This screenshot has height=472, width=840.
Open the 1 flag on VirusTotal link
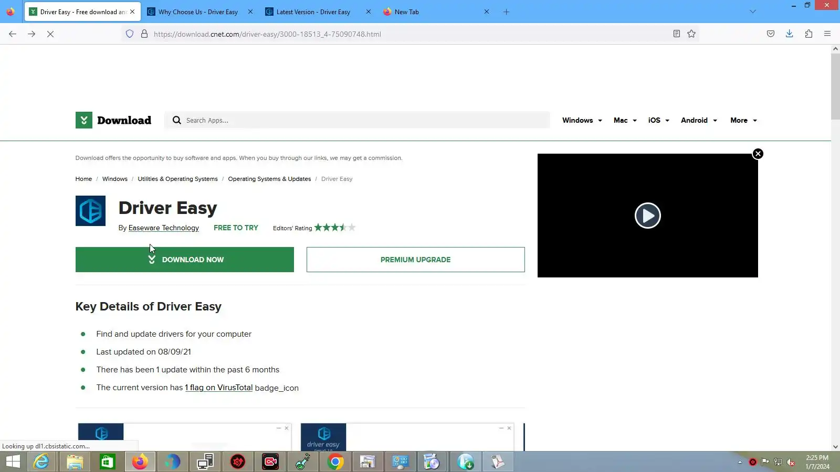(219, 388)
